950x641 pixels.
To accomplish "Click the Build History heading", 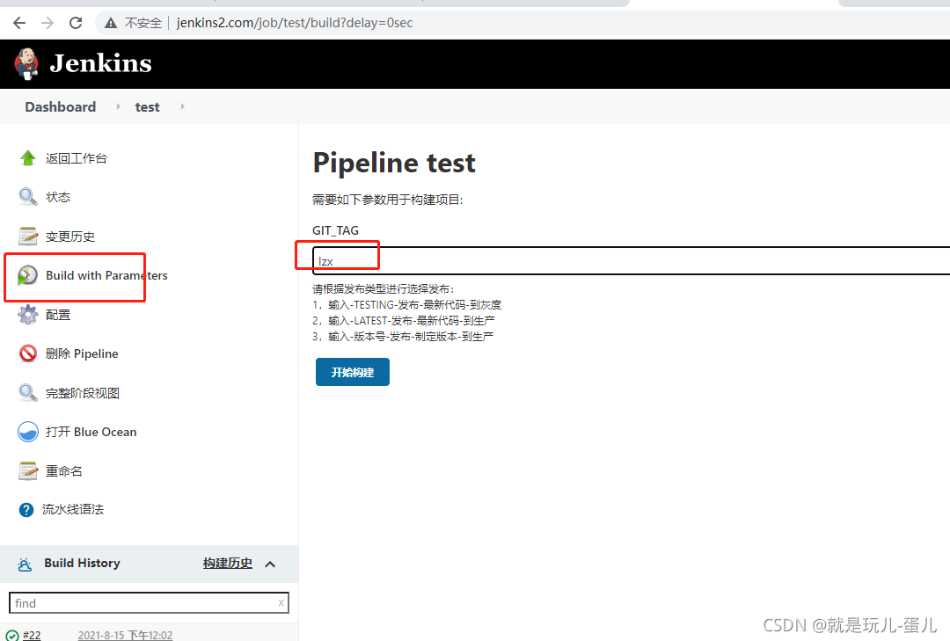I will point(82,563).
